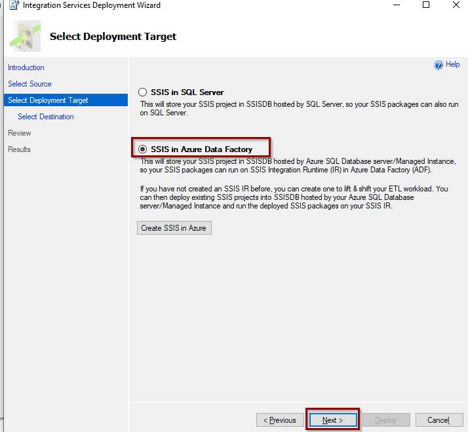The height and width of the screenshot is (432, 468).
Task: Open the Help link text
Action: (452, 64)
